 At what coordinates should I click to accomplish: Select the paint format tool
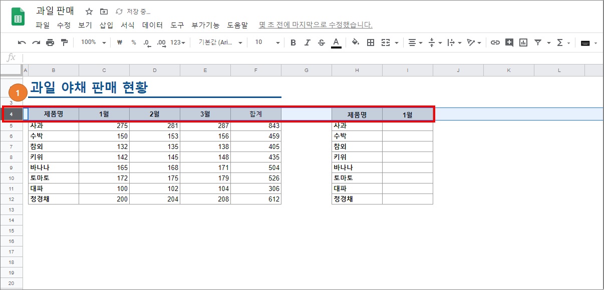(64, 43)
